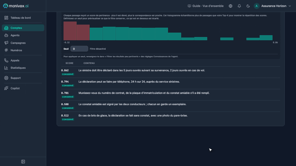Viewport: 296px width, 166px height.
Task: Click the Assurance Horizon avatar
Action: [257, 6]
